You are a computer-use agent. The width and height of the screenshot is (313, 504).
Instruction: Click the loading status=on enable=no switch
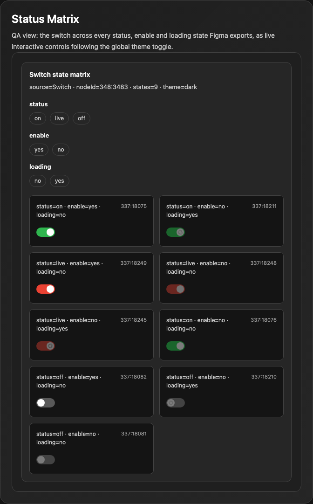point(176,232)
